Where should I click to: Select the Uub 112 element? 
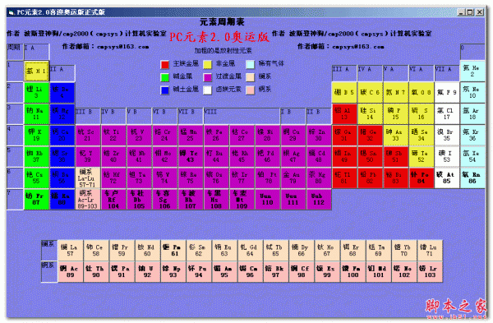pyautogui.click(x=319, y=200)
